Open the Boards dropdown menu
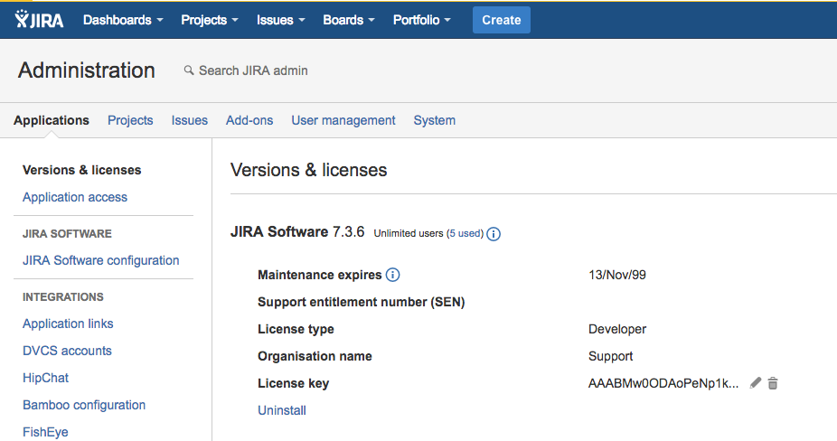837x441 pixels. 349,20
